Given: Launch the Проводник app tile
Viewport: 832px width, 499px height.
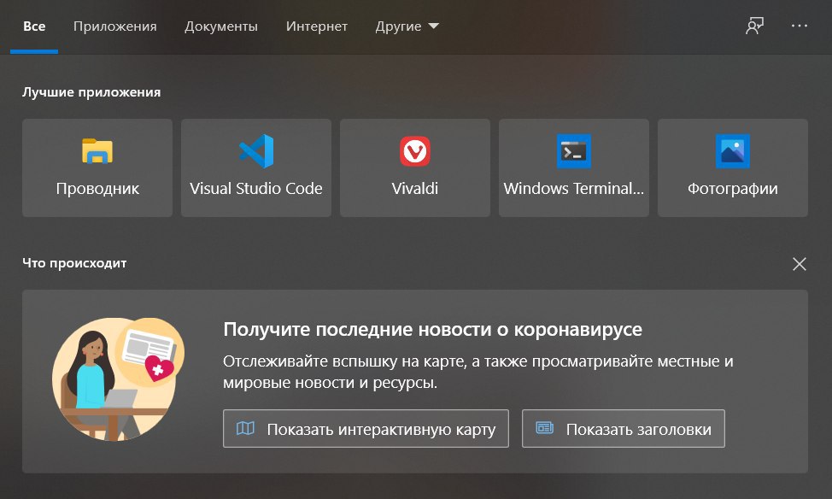Looking at the screenshot, I should point(97,167).
